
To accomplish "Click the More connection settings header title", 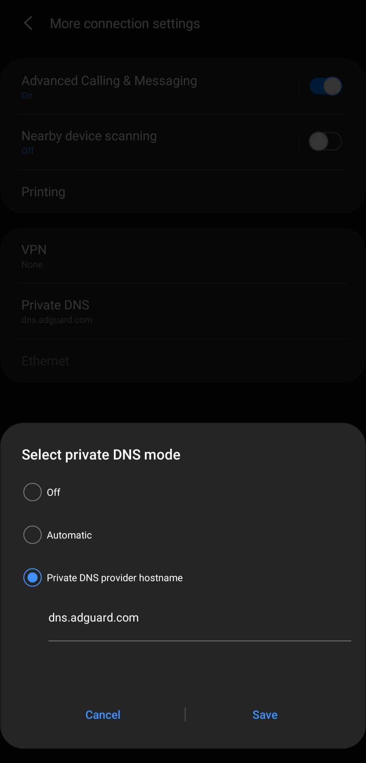I will 125,24.
